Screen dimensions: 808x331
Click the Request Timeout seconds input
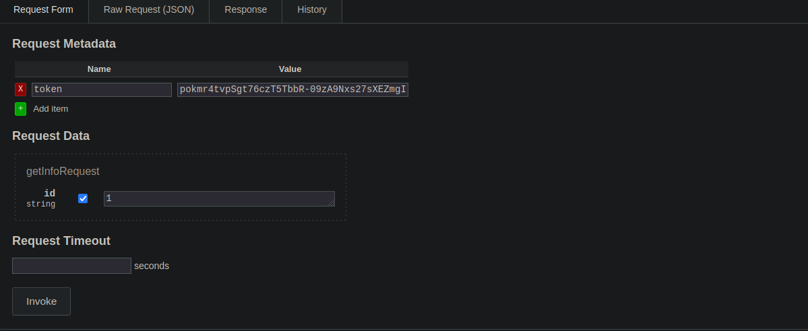click(x=71, y=266)
